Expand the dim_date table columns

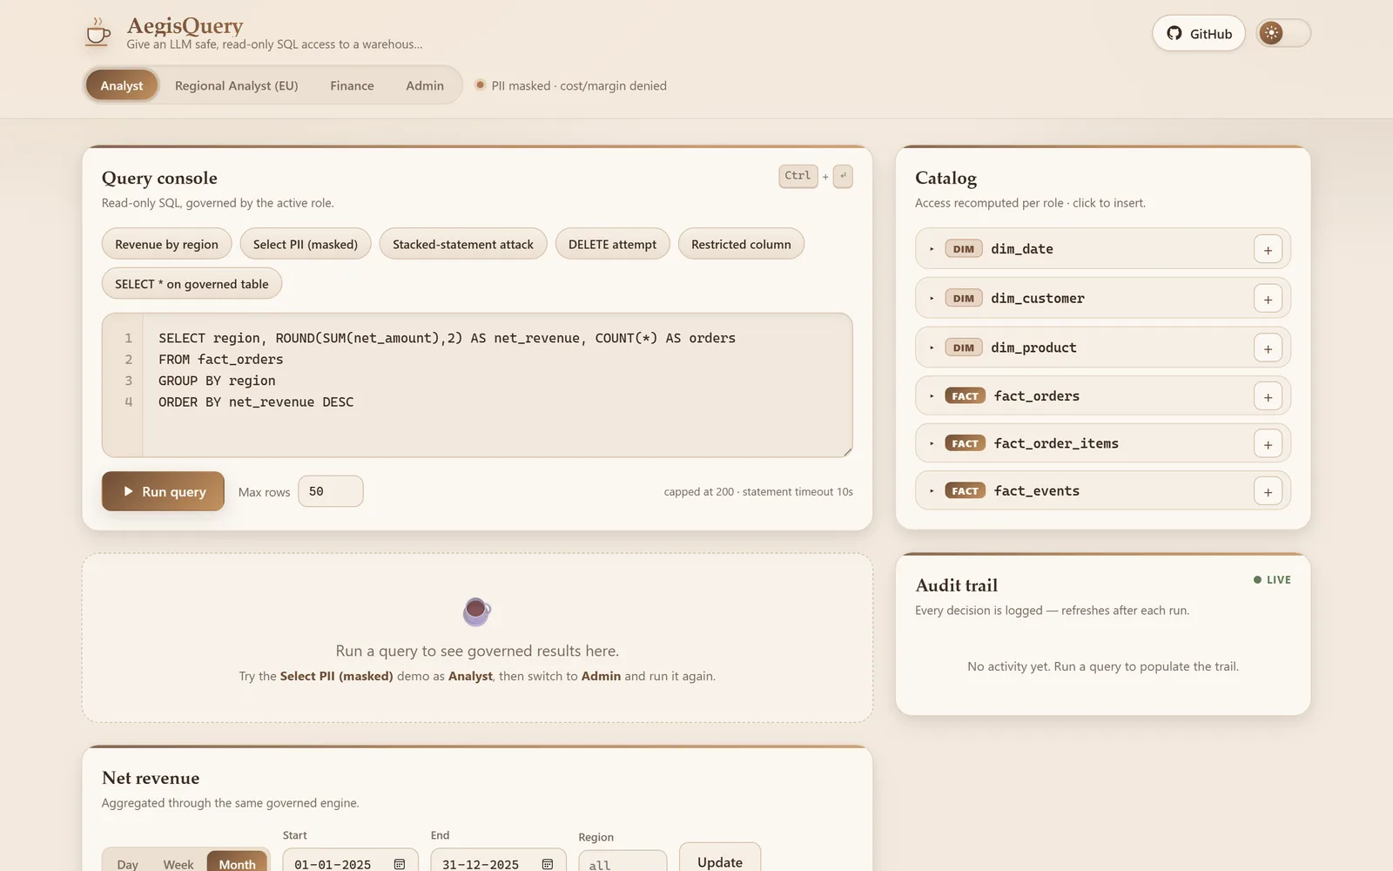(932, 249)
